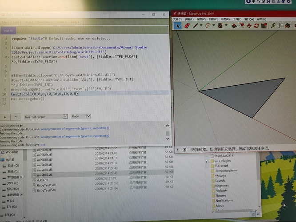Select the Text label tool in SketchUp
This screenshot has width=296, height=222.
280,26
